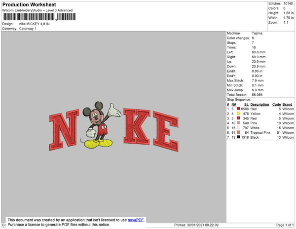Viewport: 296px width, 229px height.
Task: Click the red letter N in design
Action: pyautogui.click(x=64, y=130)
